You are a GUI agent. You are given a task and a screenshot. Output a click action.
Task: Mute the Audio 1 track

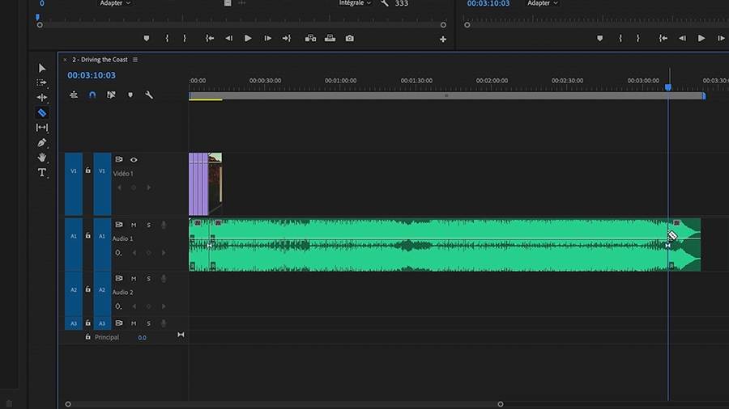tap(134, 225)
